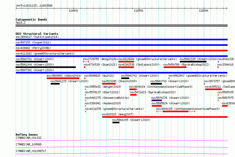Open esv3569983 (Uddin2014) variant
The height and width of the screenshot is (157, 235).
click(x=64, y=76)
